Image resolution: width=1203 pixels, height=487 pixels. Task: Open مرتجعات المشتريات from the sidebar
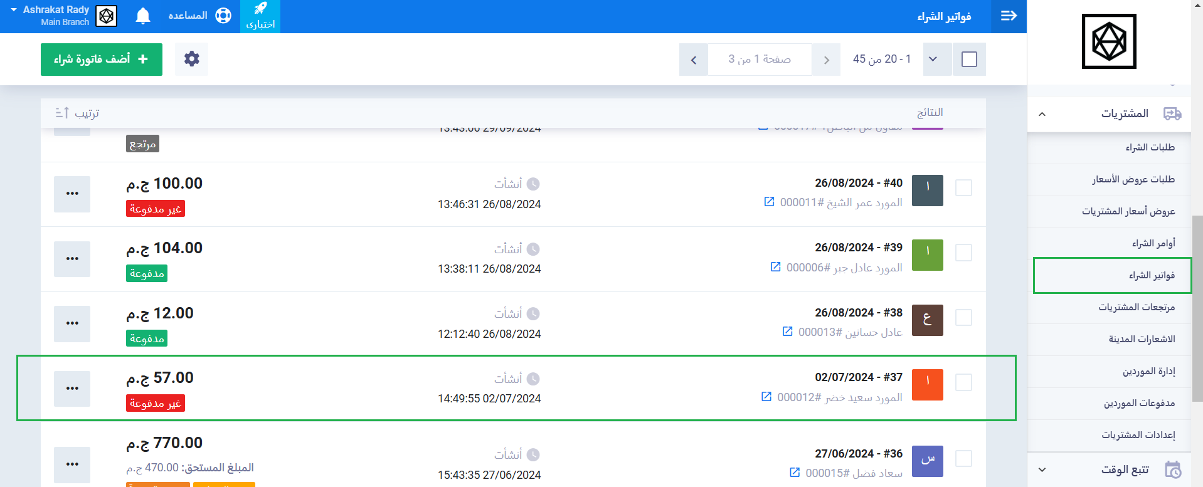pyautogui.click(x=1136, y=307)
